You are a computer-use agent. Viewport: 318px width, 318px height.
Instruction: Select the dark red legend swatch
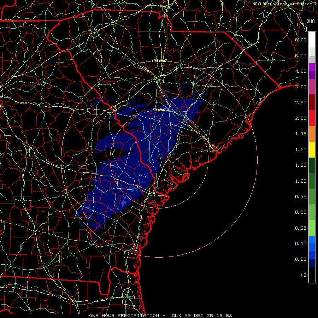(x=312, y=102)
